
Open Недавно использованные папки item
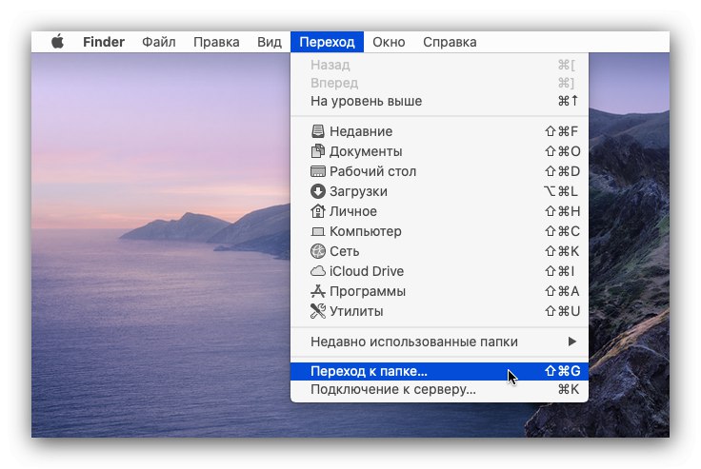pyautogui.click(x=439, y=342)
